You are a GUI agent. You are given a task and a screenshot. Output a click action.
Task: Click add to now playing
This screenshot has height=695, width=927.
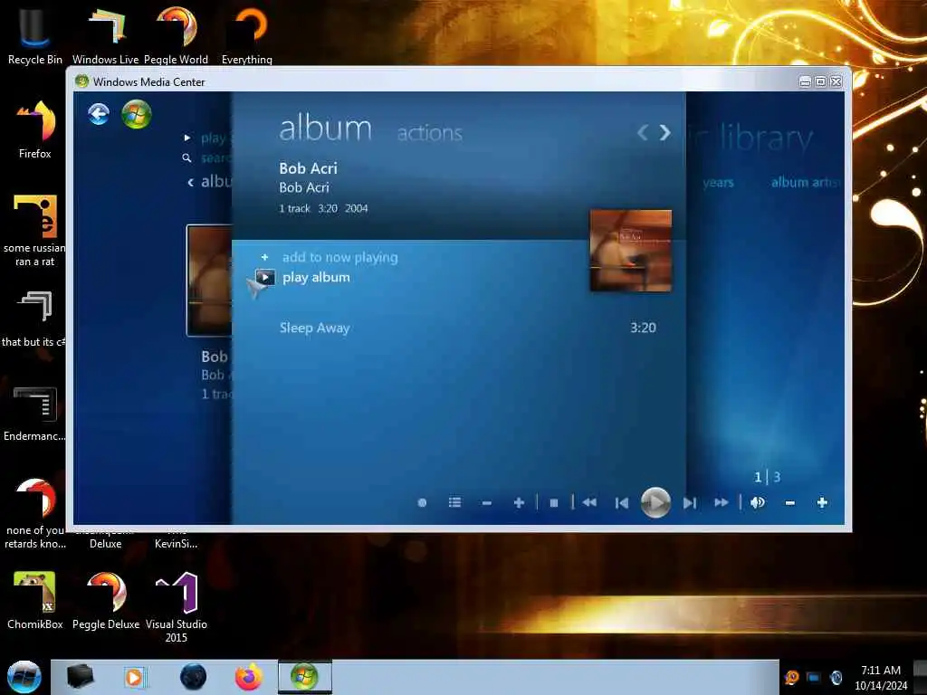[x=340, y=257]
